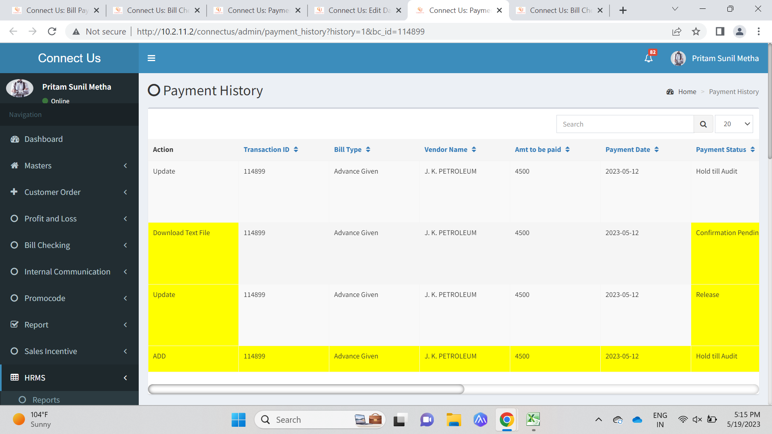Expand the Sales Incentive menu
The width and height of the screenshot is (772, 434).
point(69,351)
